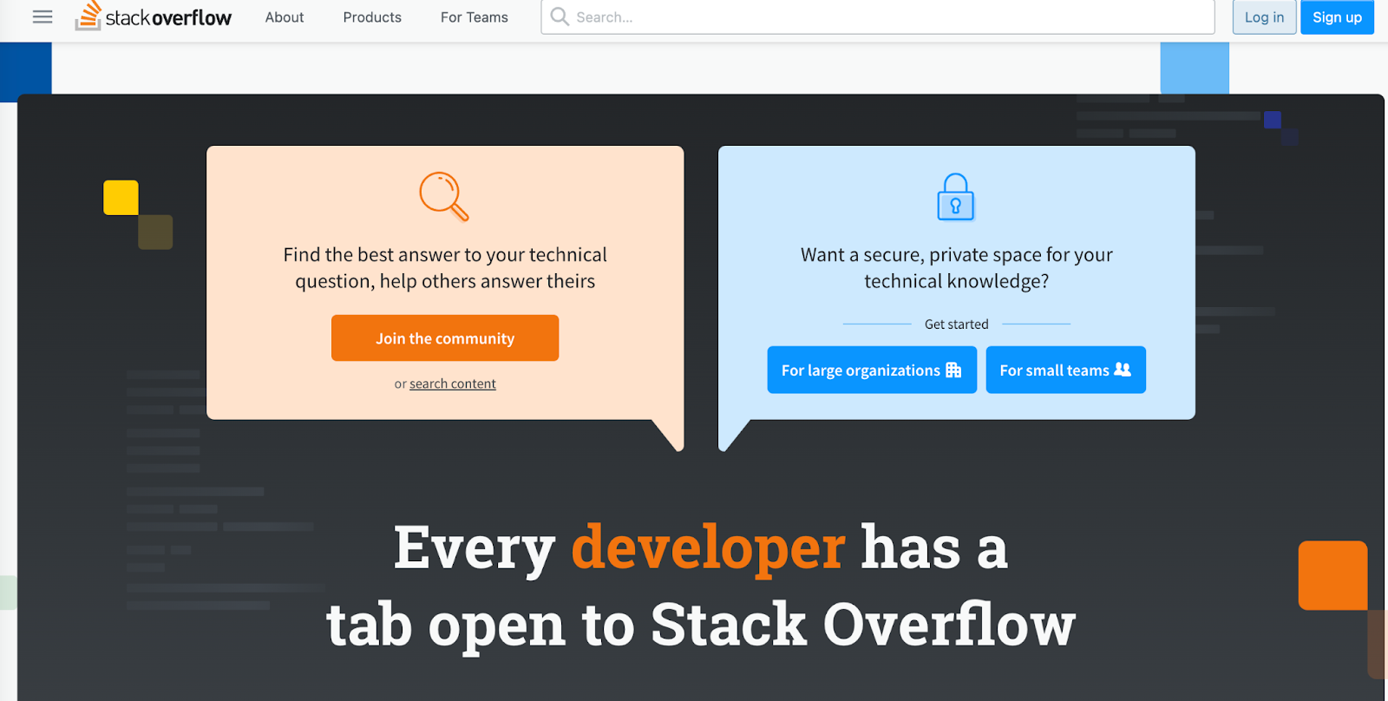Open the About menu item
Viewport: 1388px width, 701px height.
click(x=285, y=17)
